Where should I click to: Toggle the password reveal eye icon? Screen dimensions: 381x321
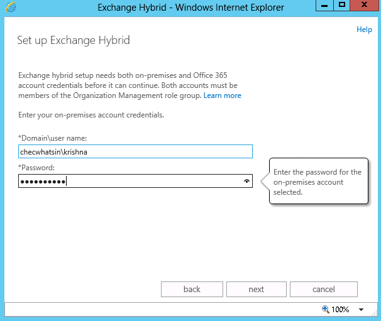coord(246,181)
